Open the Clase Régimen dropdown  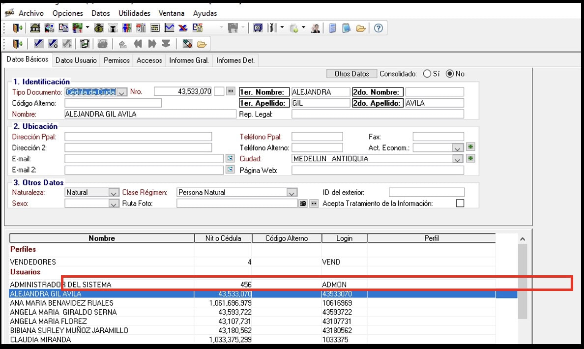coord(292,193)
